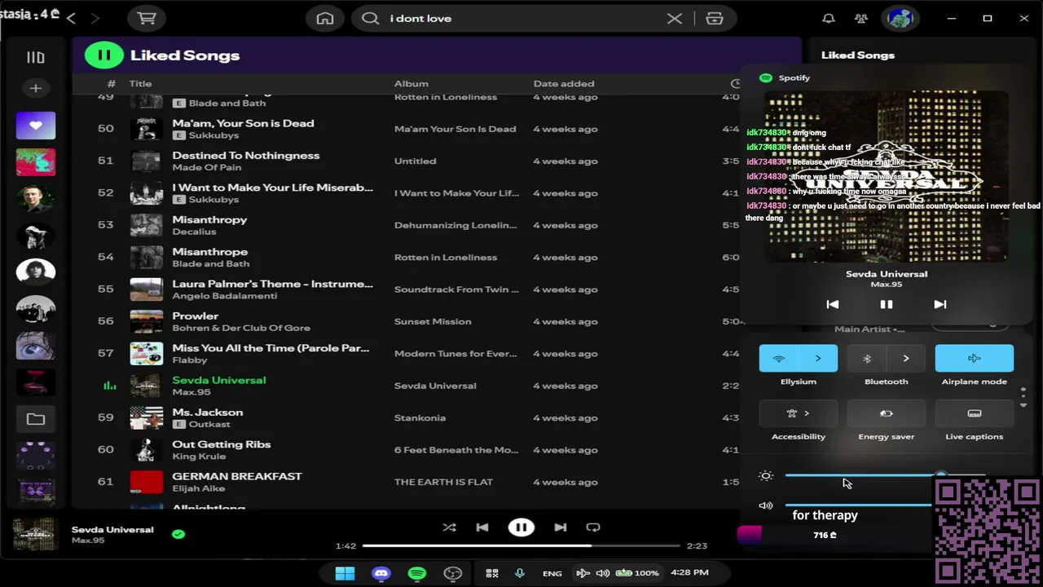Sort tracks by the Title column

tap(140, 83)
